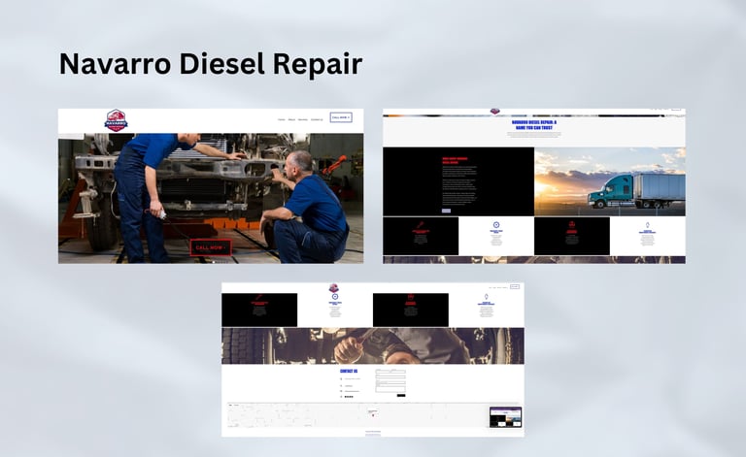This screenshot has height=457, width=746.
Task: Click the black contact form submit button
Action: click(401, 395)
